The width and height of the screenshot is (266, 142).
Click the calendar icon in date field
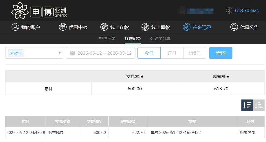tap(72, 53)
